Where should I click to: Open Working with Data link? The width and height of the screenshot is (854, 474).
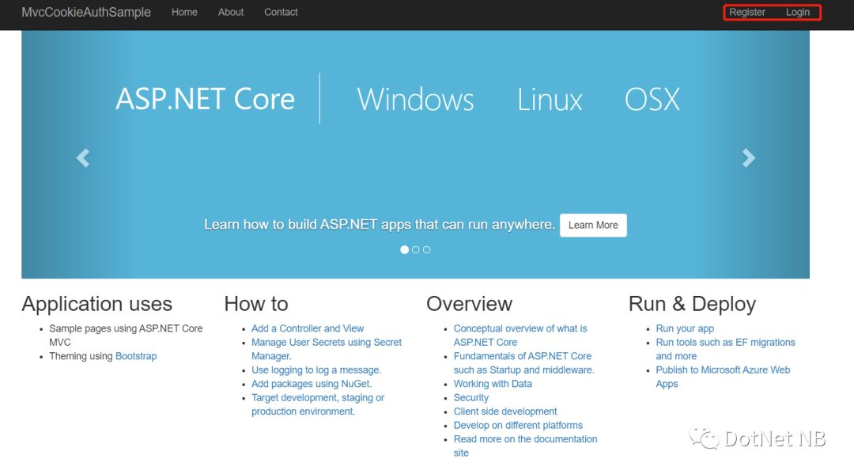493,384
